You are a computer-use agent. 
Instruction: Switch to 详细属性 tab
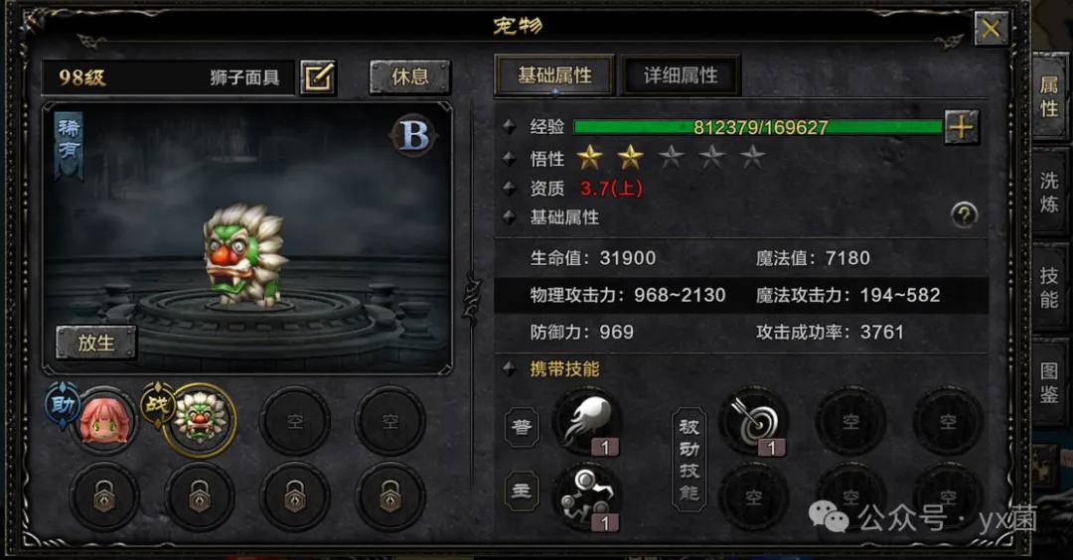681,75
